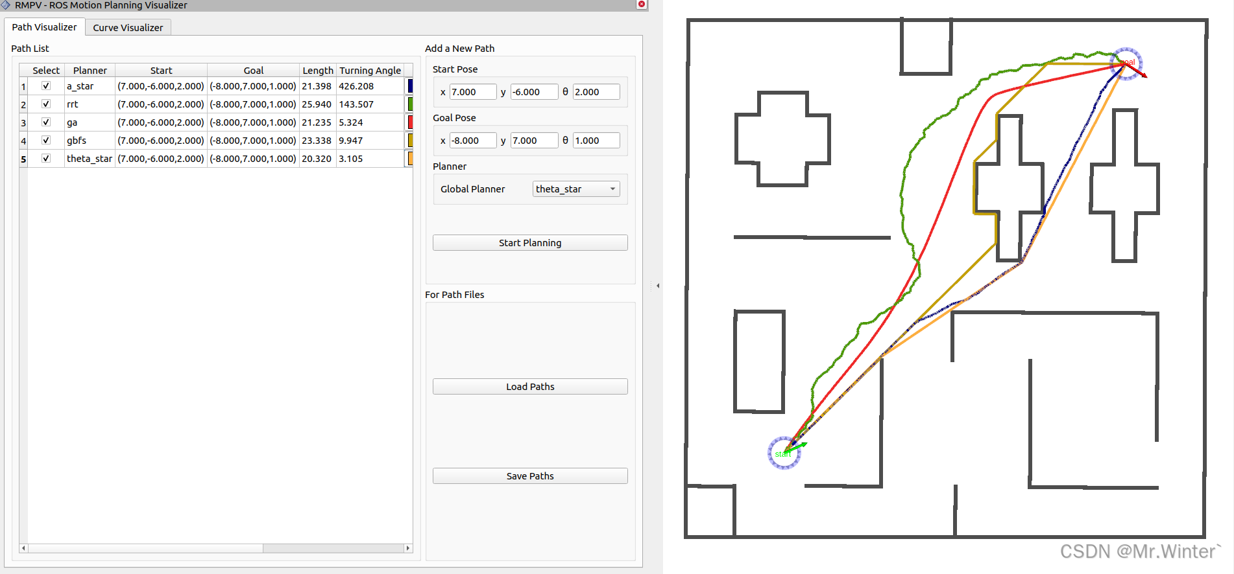
Task: Select row header number 4
Action: [23, 141]
